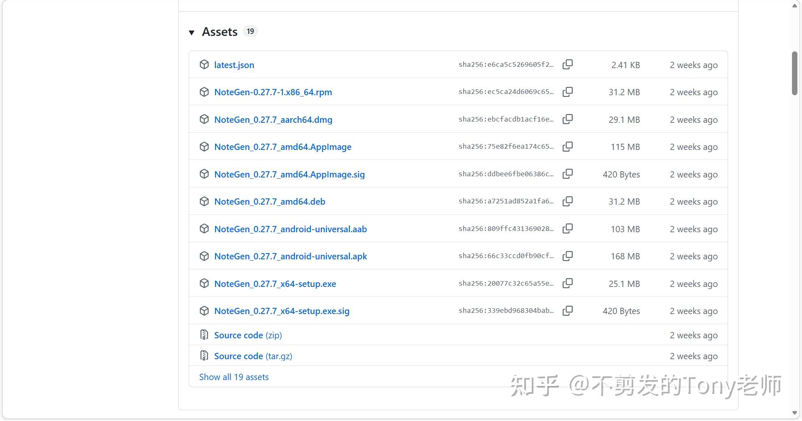Download NoteGen_0.27.7_android-universal.apk

[x=291, y=256]
